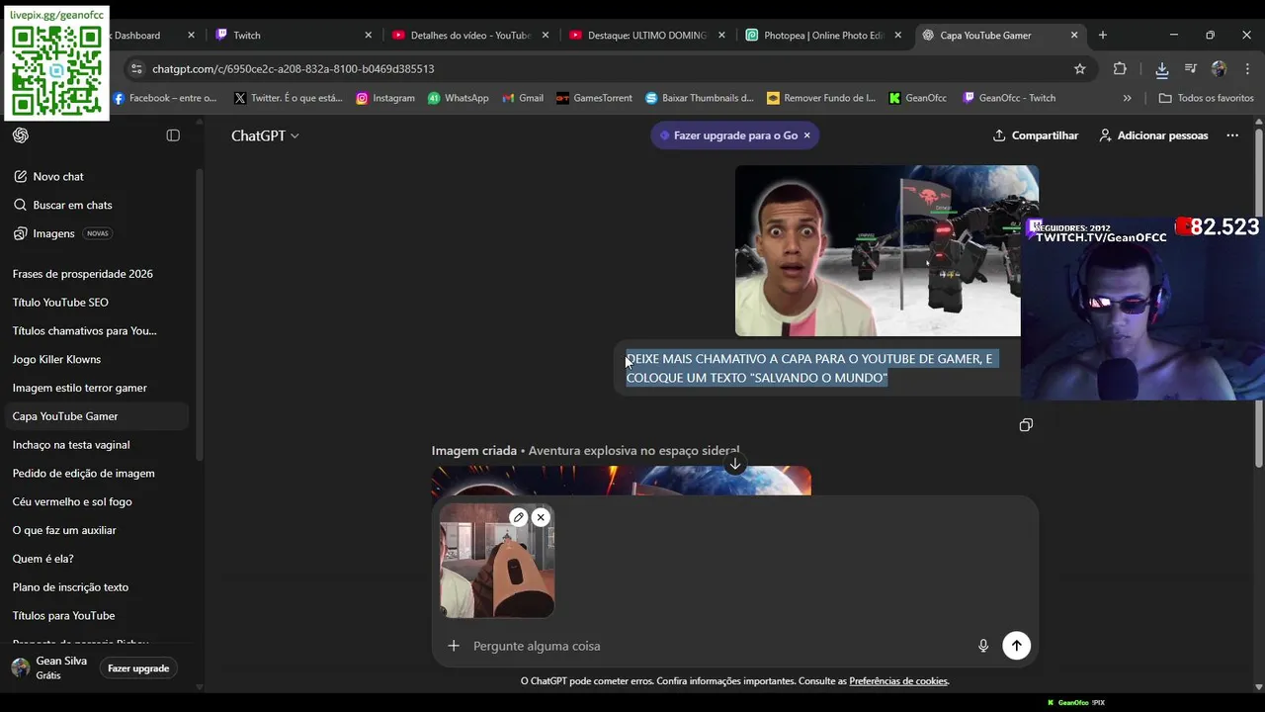Expand hidden bookmarks chevron
Viewport: 1265px width, 712px height.
tap(1127, 98)
